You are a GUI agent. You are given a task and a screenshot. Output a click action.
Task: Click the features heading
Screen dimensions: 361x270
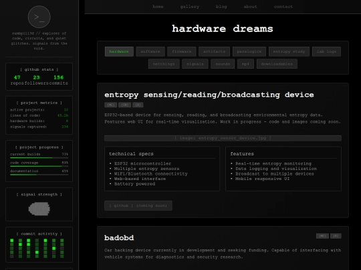[242, 154]
